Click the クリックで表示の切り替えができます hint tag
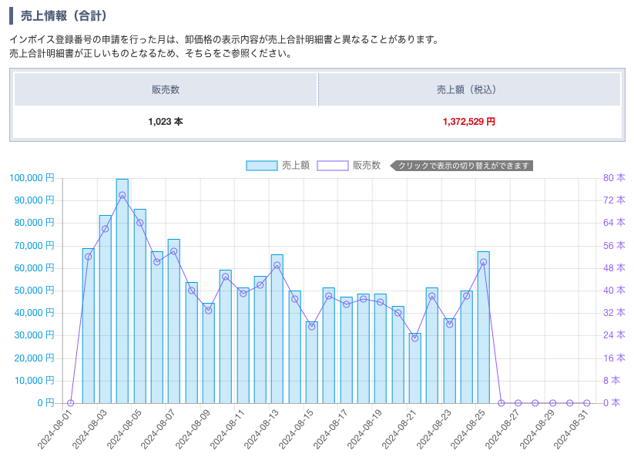634x457 pixels. (461, 166)
